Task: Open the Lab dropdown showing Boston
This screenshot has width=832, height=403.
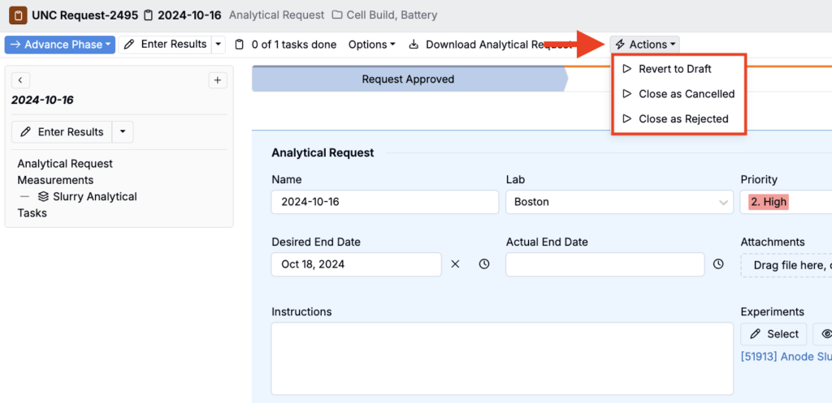Action: click(x=621, y=202)
